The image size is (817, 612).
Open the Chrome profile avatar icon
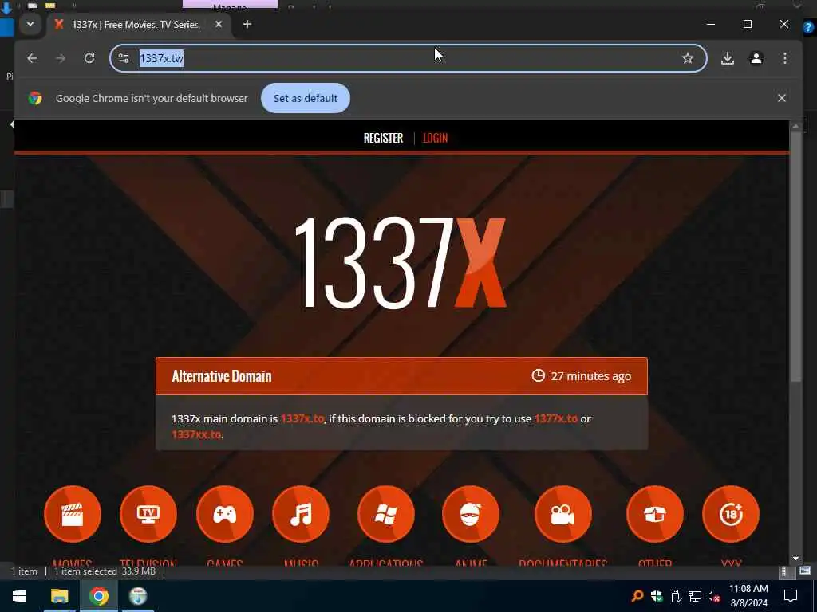coord(756,58)
